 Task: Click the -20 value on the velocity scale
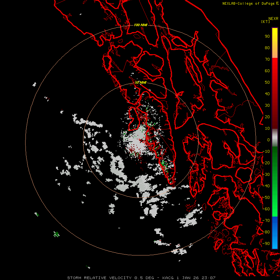click(266, 163)
